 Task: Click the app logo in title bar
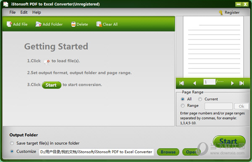(5, 4)
